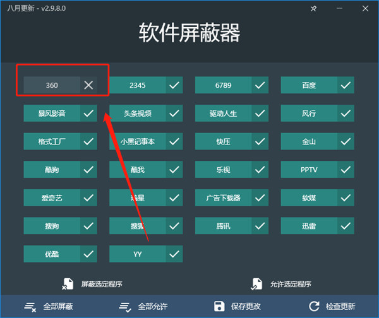Toggle the 6789 checkmark
This screenshot has width=379, height=318.
click(x=260, y=85)
